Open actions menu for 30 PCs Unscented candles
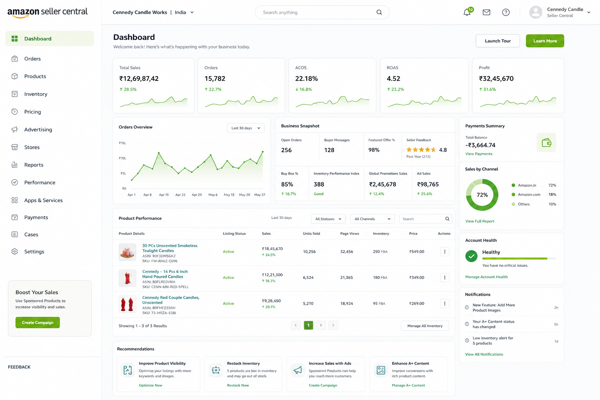 pos(445,252)
